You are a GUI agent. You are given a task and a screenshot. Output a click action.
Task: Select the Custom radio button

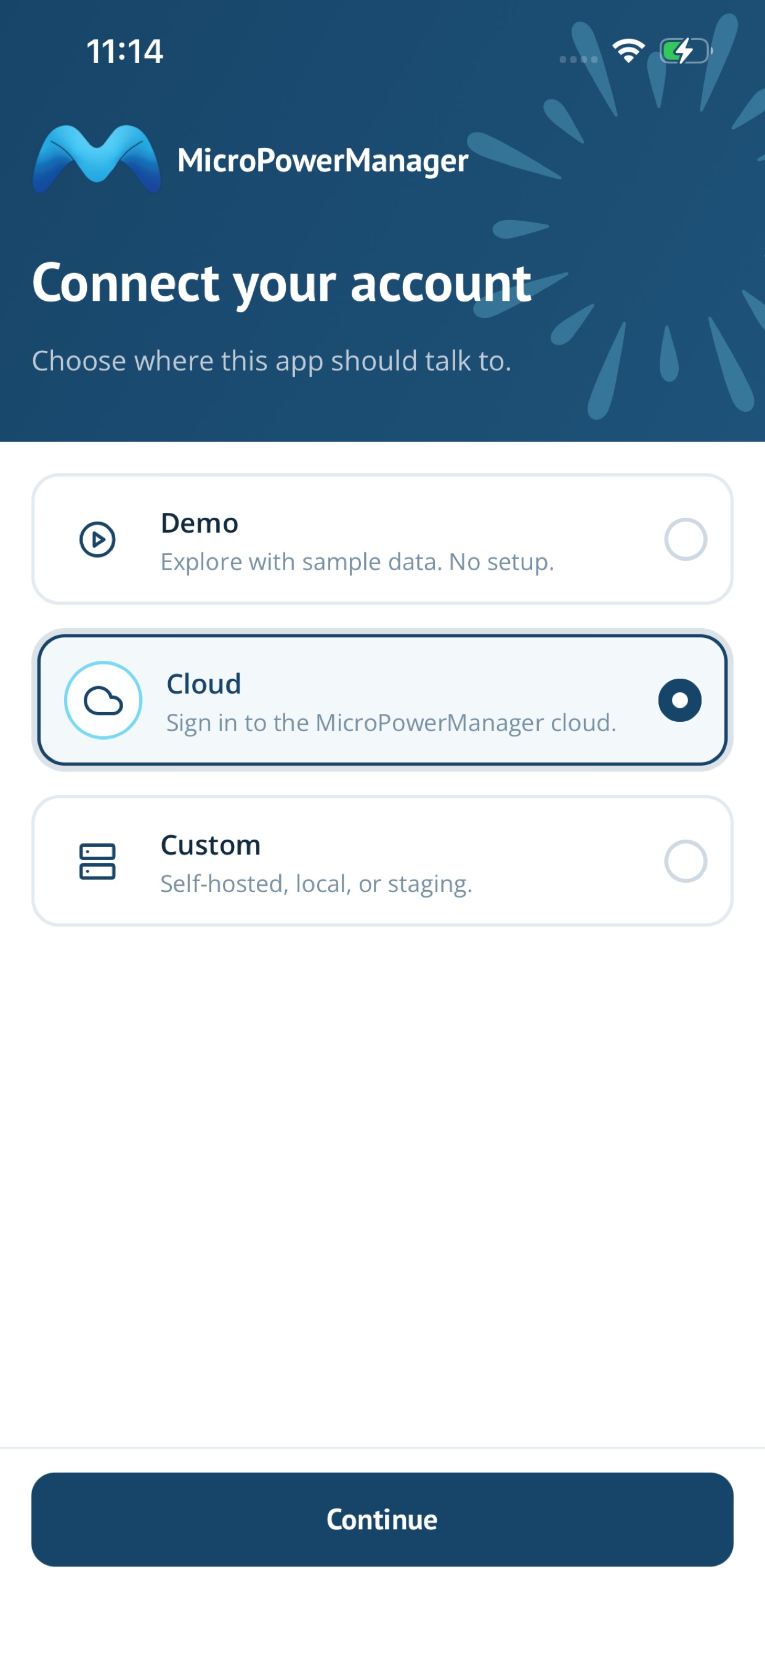click(x=686, y=861)
